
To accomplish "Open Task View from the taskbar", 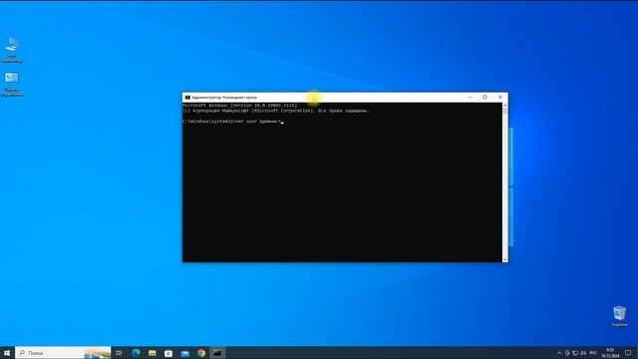I will pyautogui.click(x=119, y=353).
